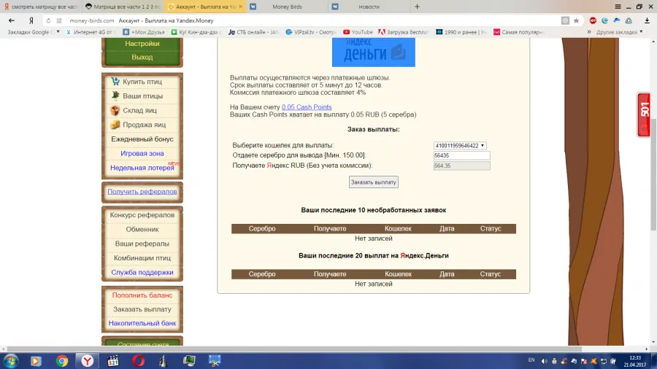Viewport: 657px width, 369px height.
Task: Expand Закладки Google bookmarks folder
Action: pos(34,32)
